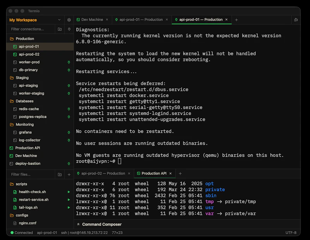Viewport: 310px width, 240px height.
Task: Click the 77×23 terminal size indicator
Action: point(117,233)
